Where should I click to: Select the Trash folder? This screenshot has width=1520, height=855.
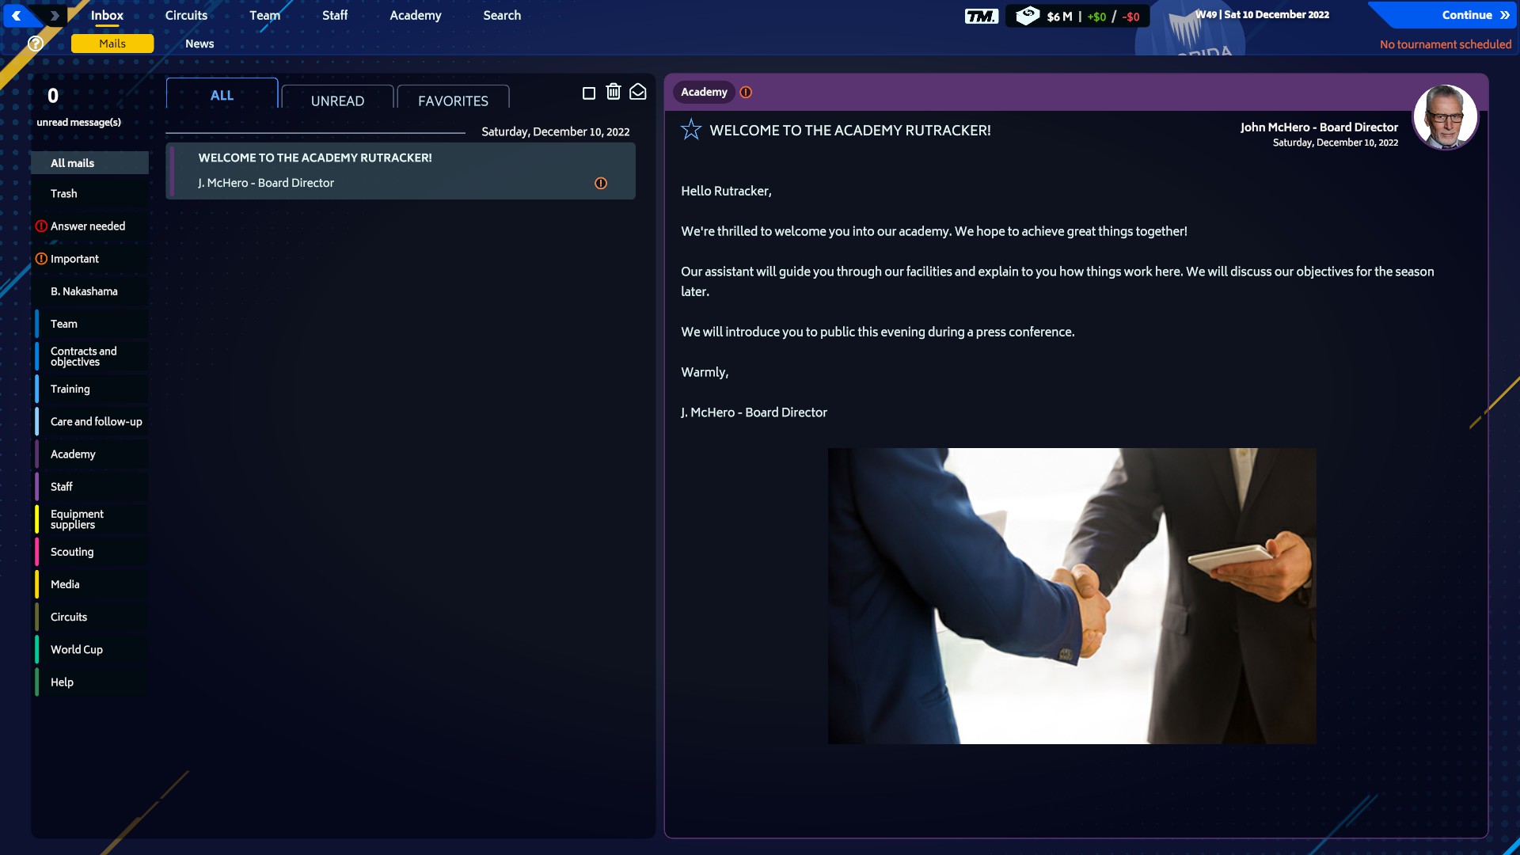[x=64, y=193]
